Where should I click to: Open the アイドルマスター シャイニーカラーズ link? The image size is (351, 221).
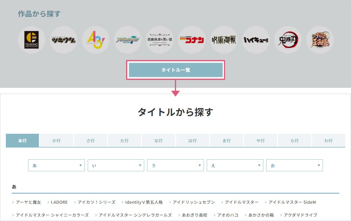[x=52, y=215]
